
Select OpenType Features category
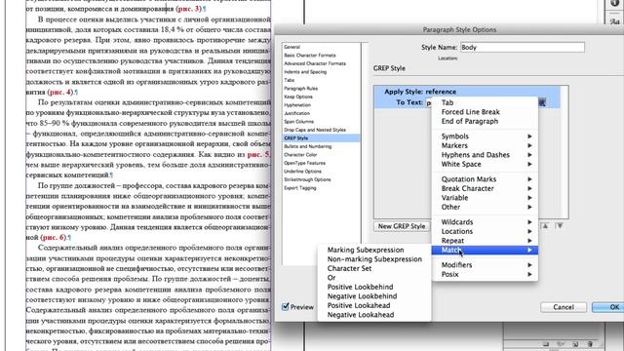[321, 163]
